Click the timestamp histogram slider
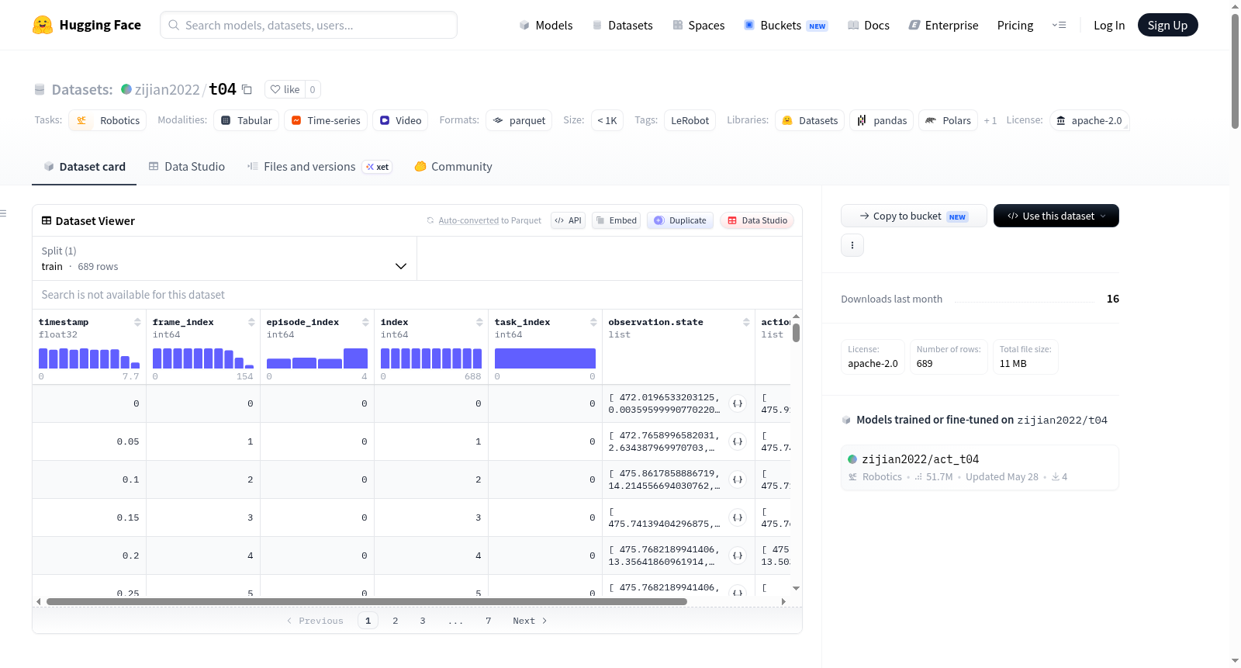The height and width of the screenshot is (668, 1241). coord(89,358)
